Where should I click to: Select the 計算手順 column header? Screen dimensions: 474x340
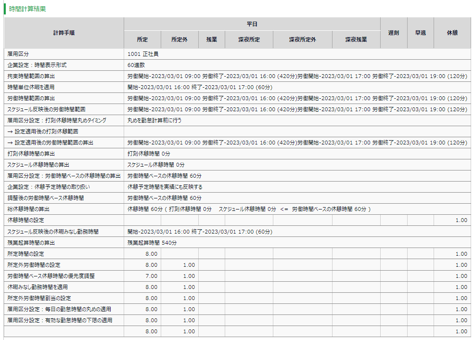click(x=64, y=33)
